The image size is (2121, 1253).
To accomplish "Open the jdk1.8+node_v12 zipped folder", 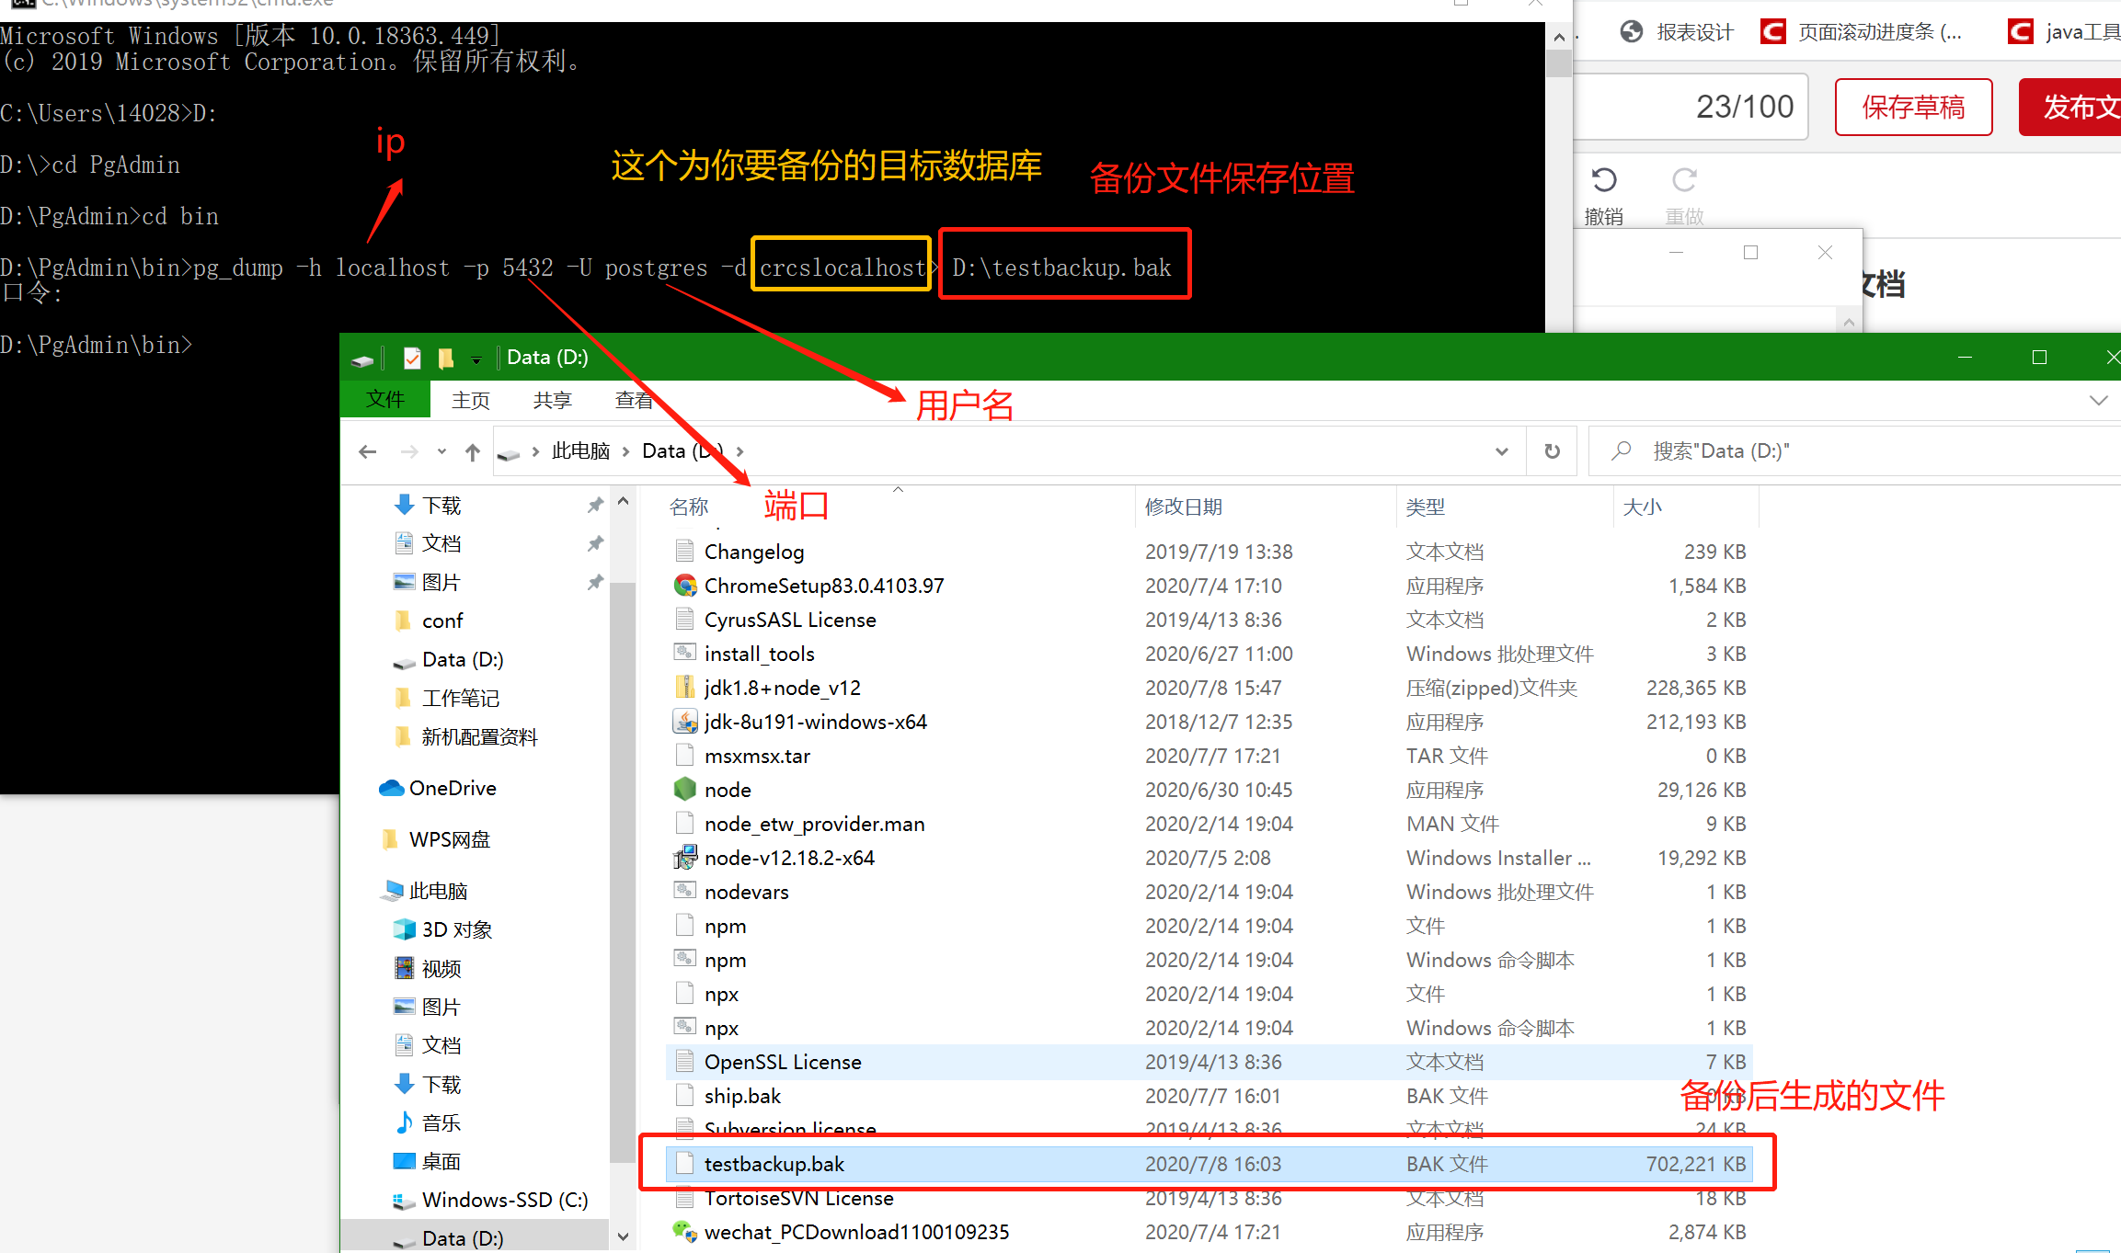I will [x=782, y=688].
